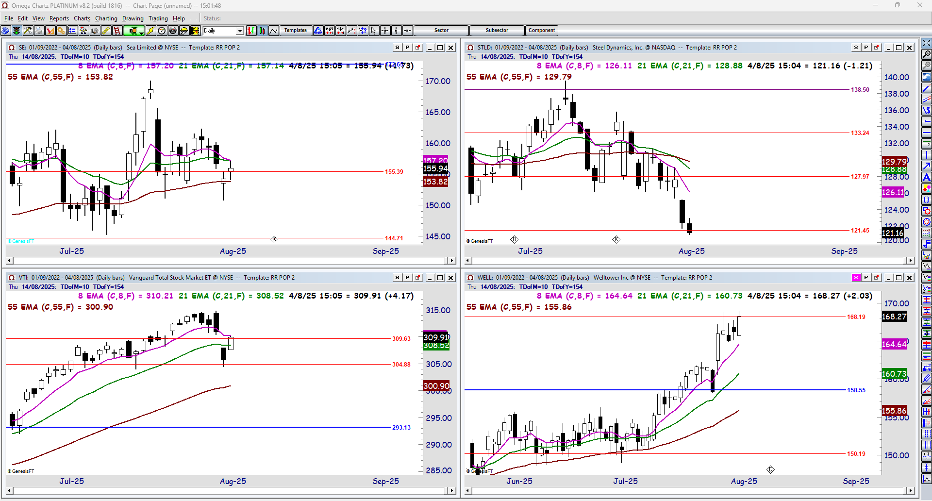This screenshot has width=932, height=501.
Task: Click STLD chart scrollbar right arrow
Action: point(911,261)
